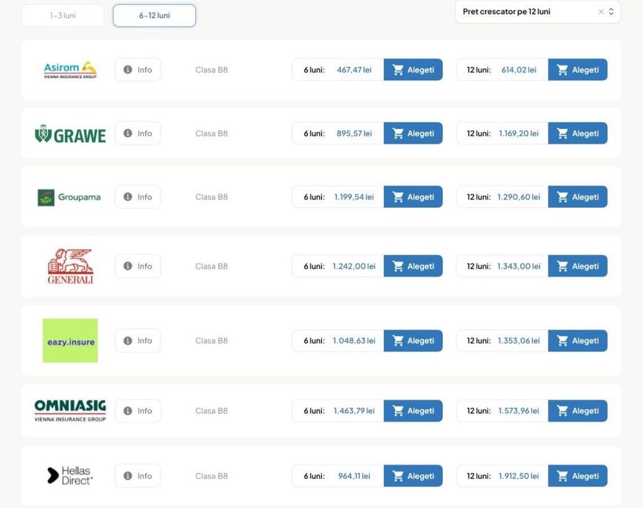Click Clasa B8 in the Generali row
This screenshot has width=643, height=508.
pos(211,266)
